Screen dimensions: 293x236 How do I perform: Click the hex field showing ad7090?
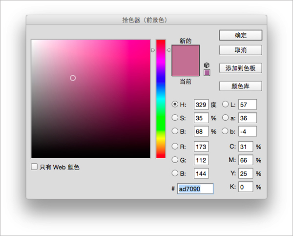(x=195, y=189)
